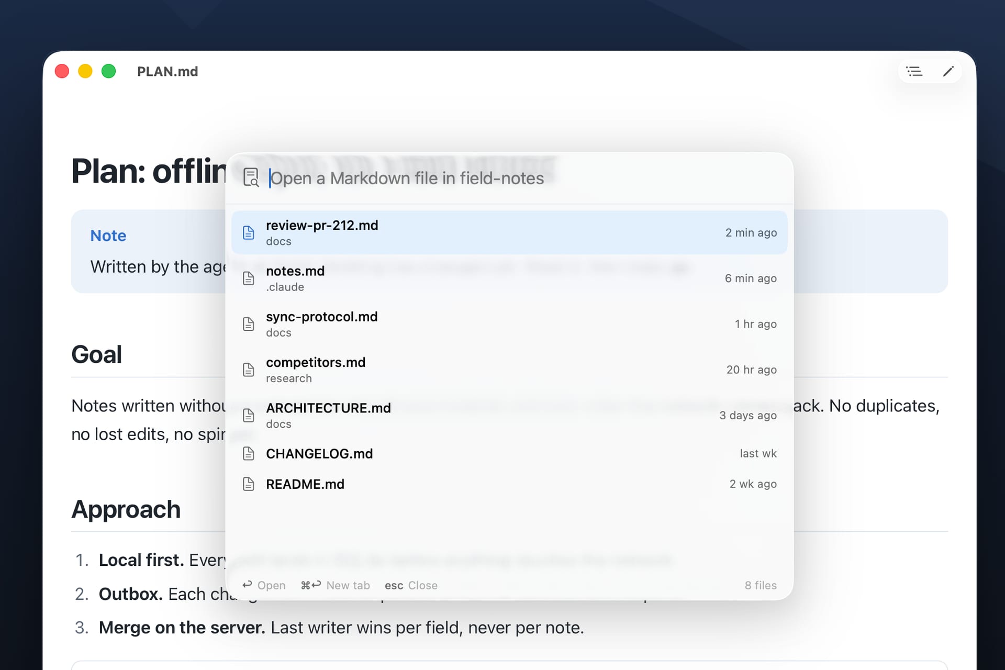Click the Goal heading in document
Screen dimensions: 1005x670
tap(96, 354)
